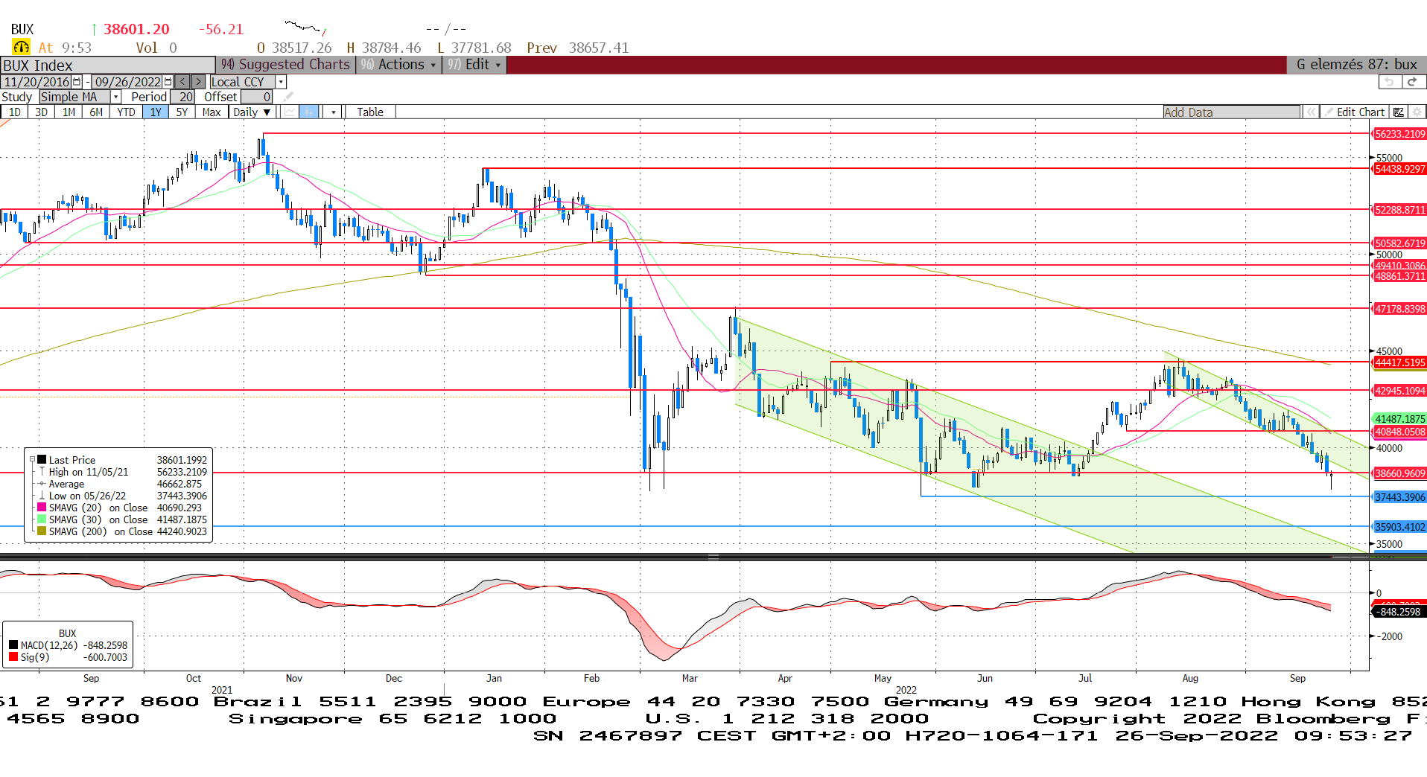Click the panel divider between price and MACD

[x=713, y=557]
